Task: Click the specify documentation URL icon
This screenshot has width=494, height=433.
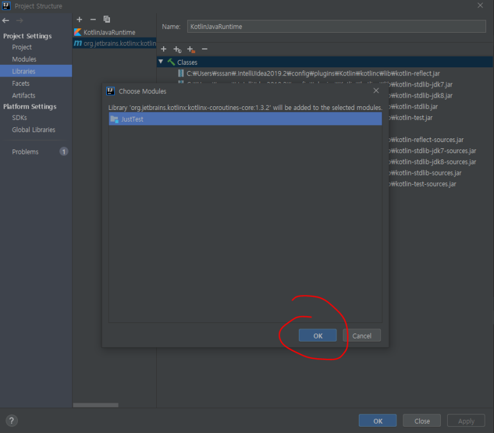Action: point(177,49)
